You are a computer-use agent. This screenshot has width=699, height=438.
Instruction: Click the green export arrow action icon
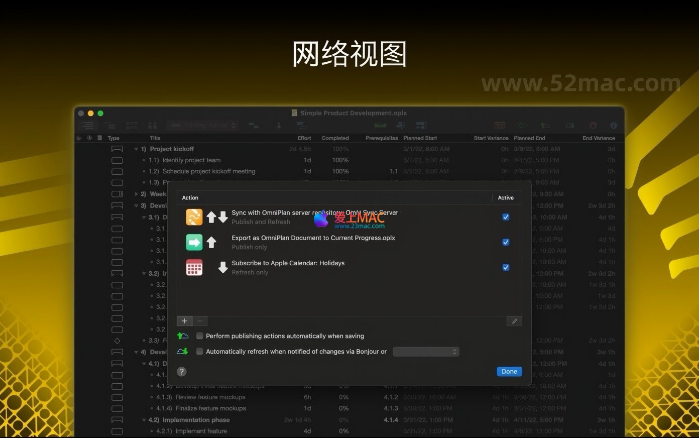click(194, 242)
